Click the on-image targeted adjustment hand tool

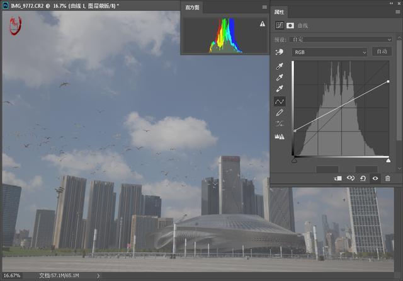(x=280, y=52)
